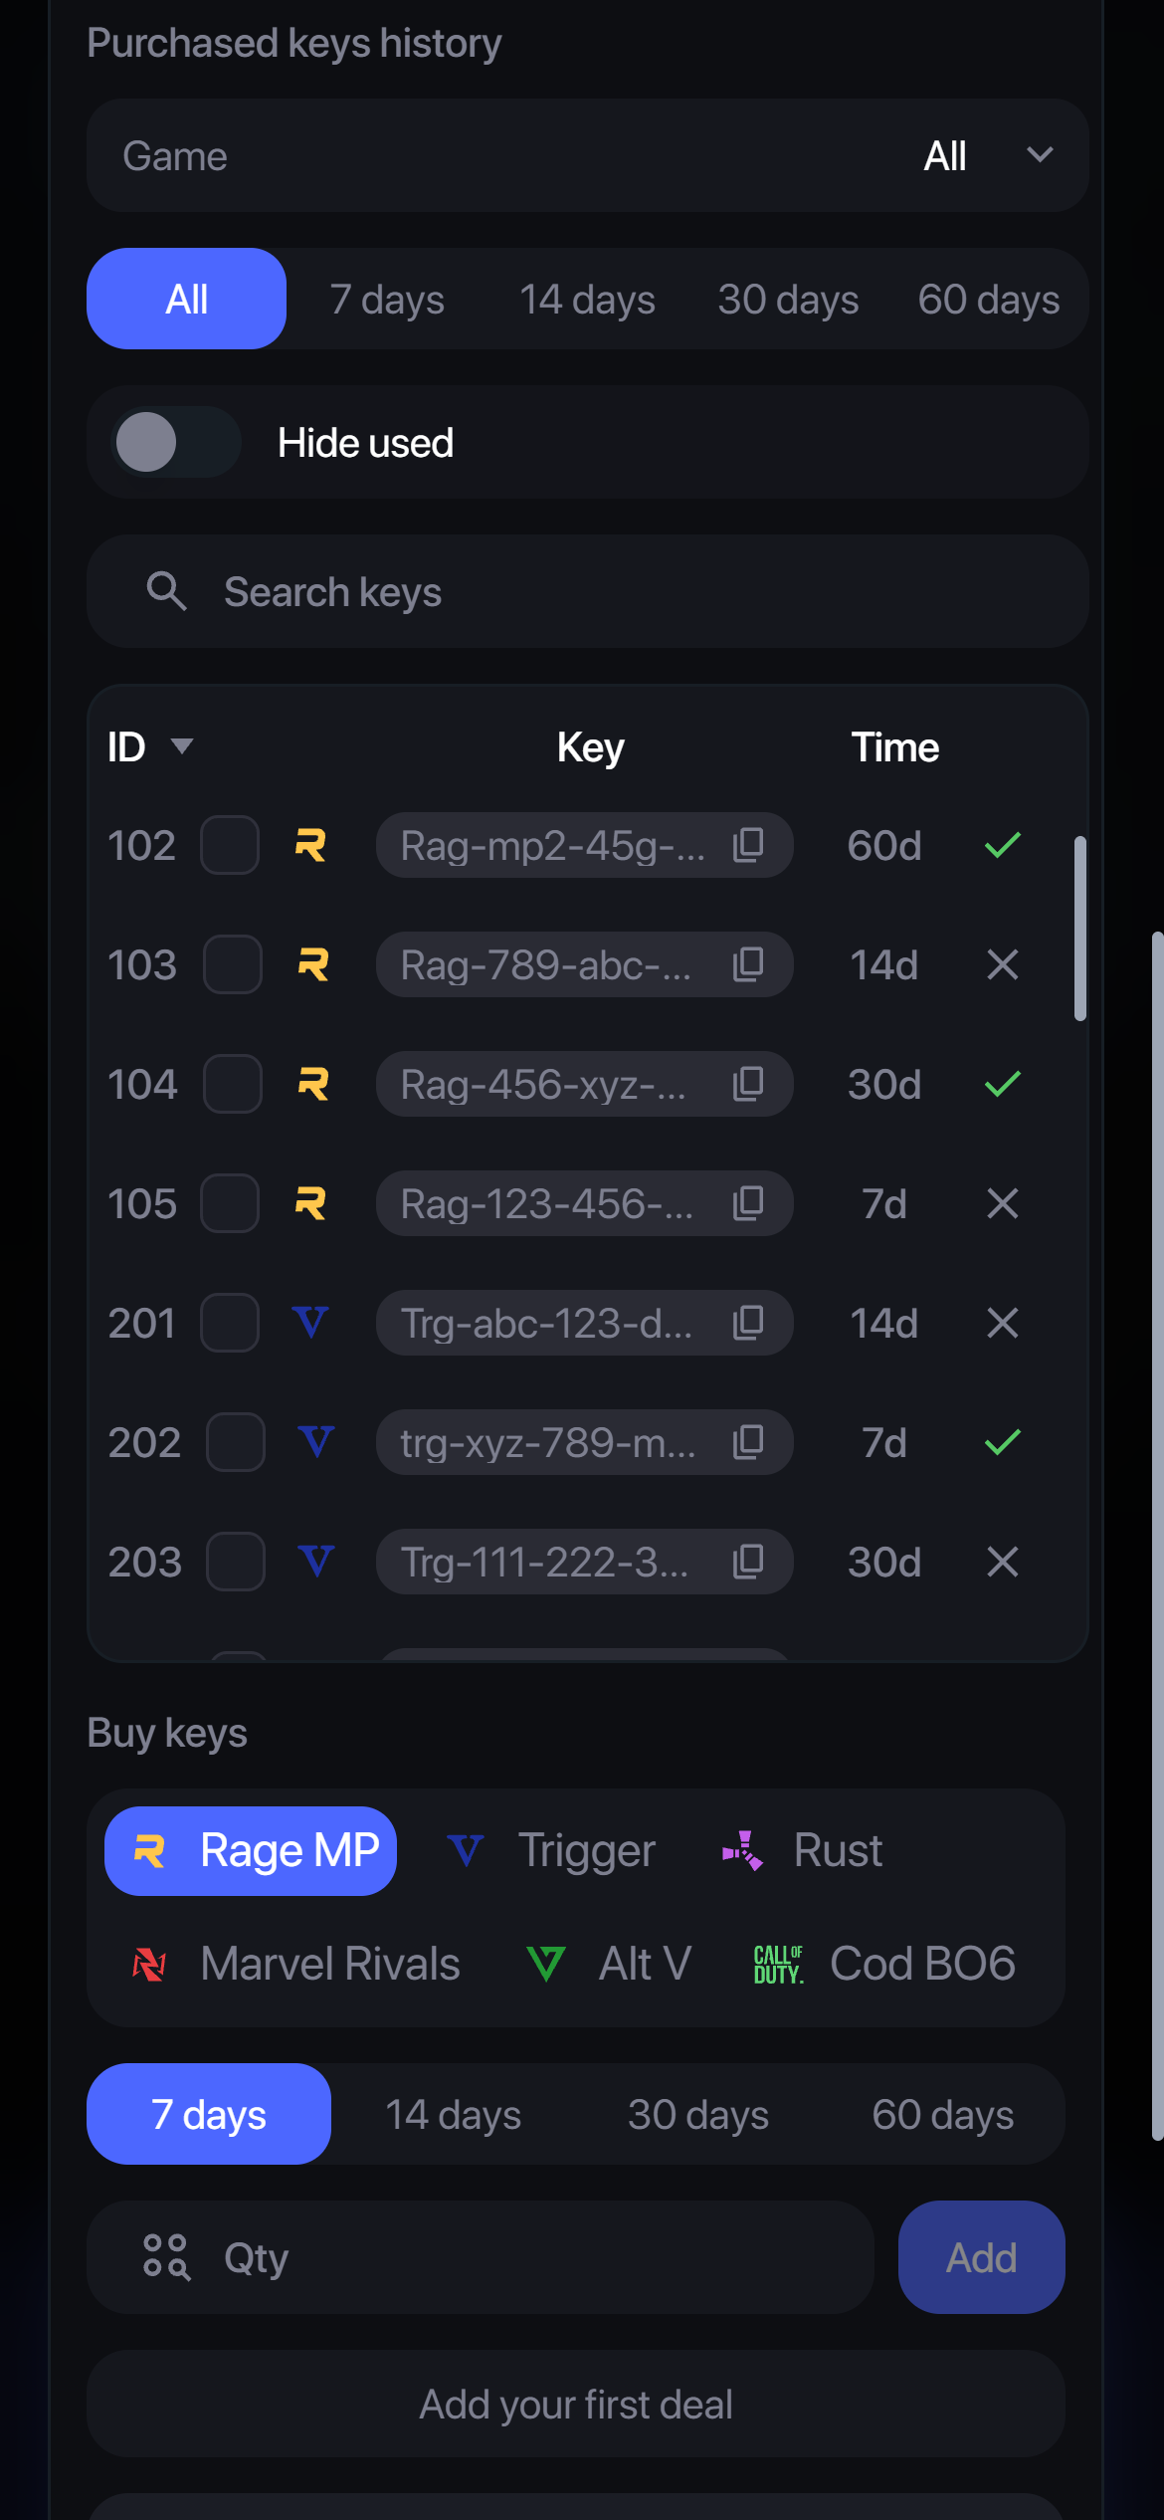
Task: Switch history filter to 7 days
Action: (x=387, y=299)
